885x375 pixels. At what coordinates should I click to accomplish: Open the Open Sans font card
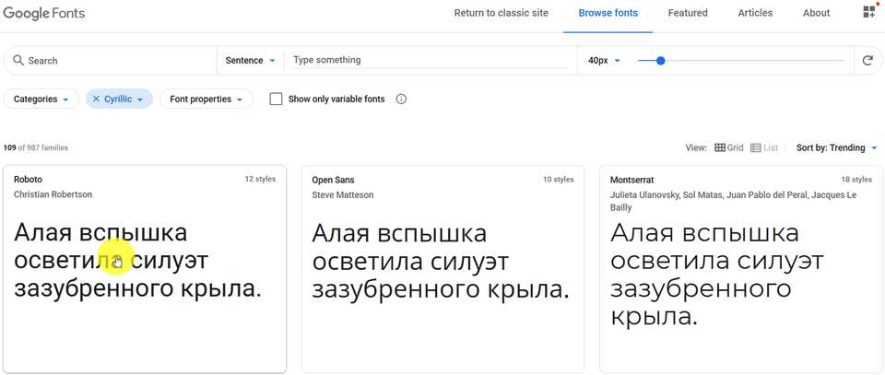442,268
